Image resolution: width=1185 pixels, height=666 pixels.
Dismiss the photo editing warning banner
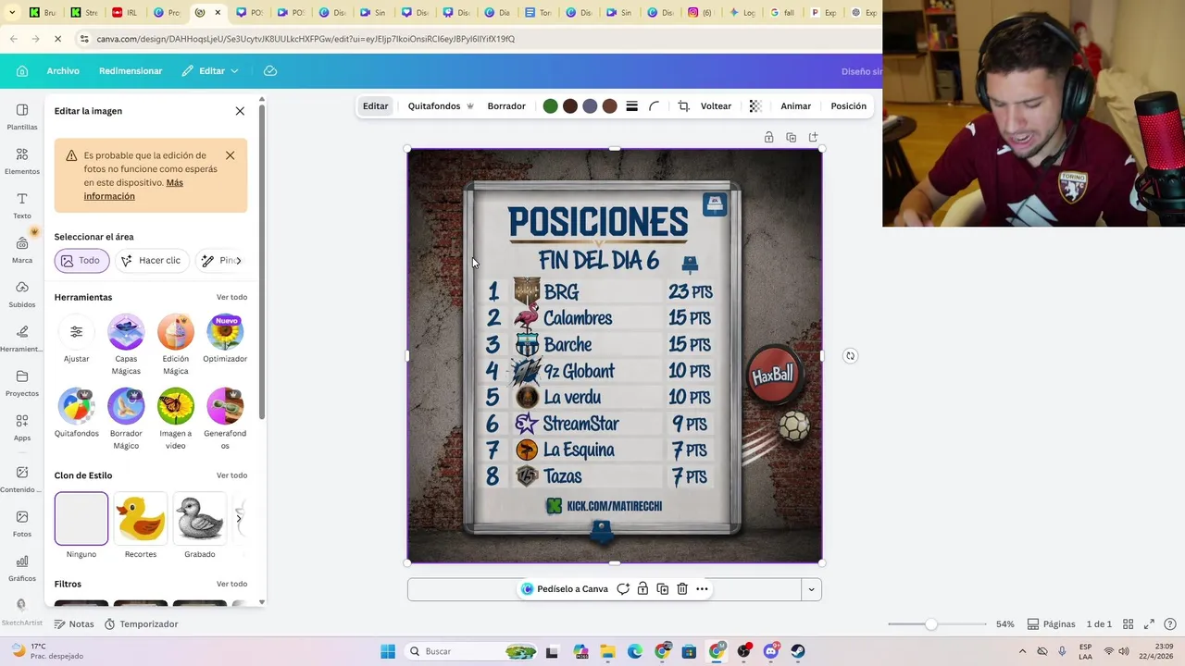click(x=230, y=155)
